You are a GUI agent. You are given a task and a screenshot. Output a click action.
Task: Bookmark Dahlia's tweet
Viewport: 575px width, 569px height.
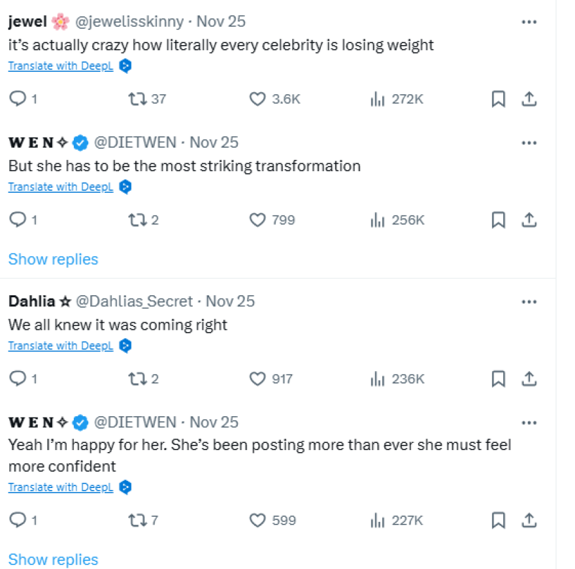[x=498, y=379]
